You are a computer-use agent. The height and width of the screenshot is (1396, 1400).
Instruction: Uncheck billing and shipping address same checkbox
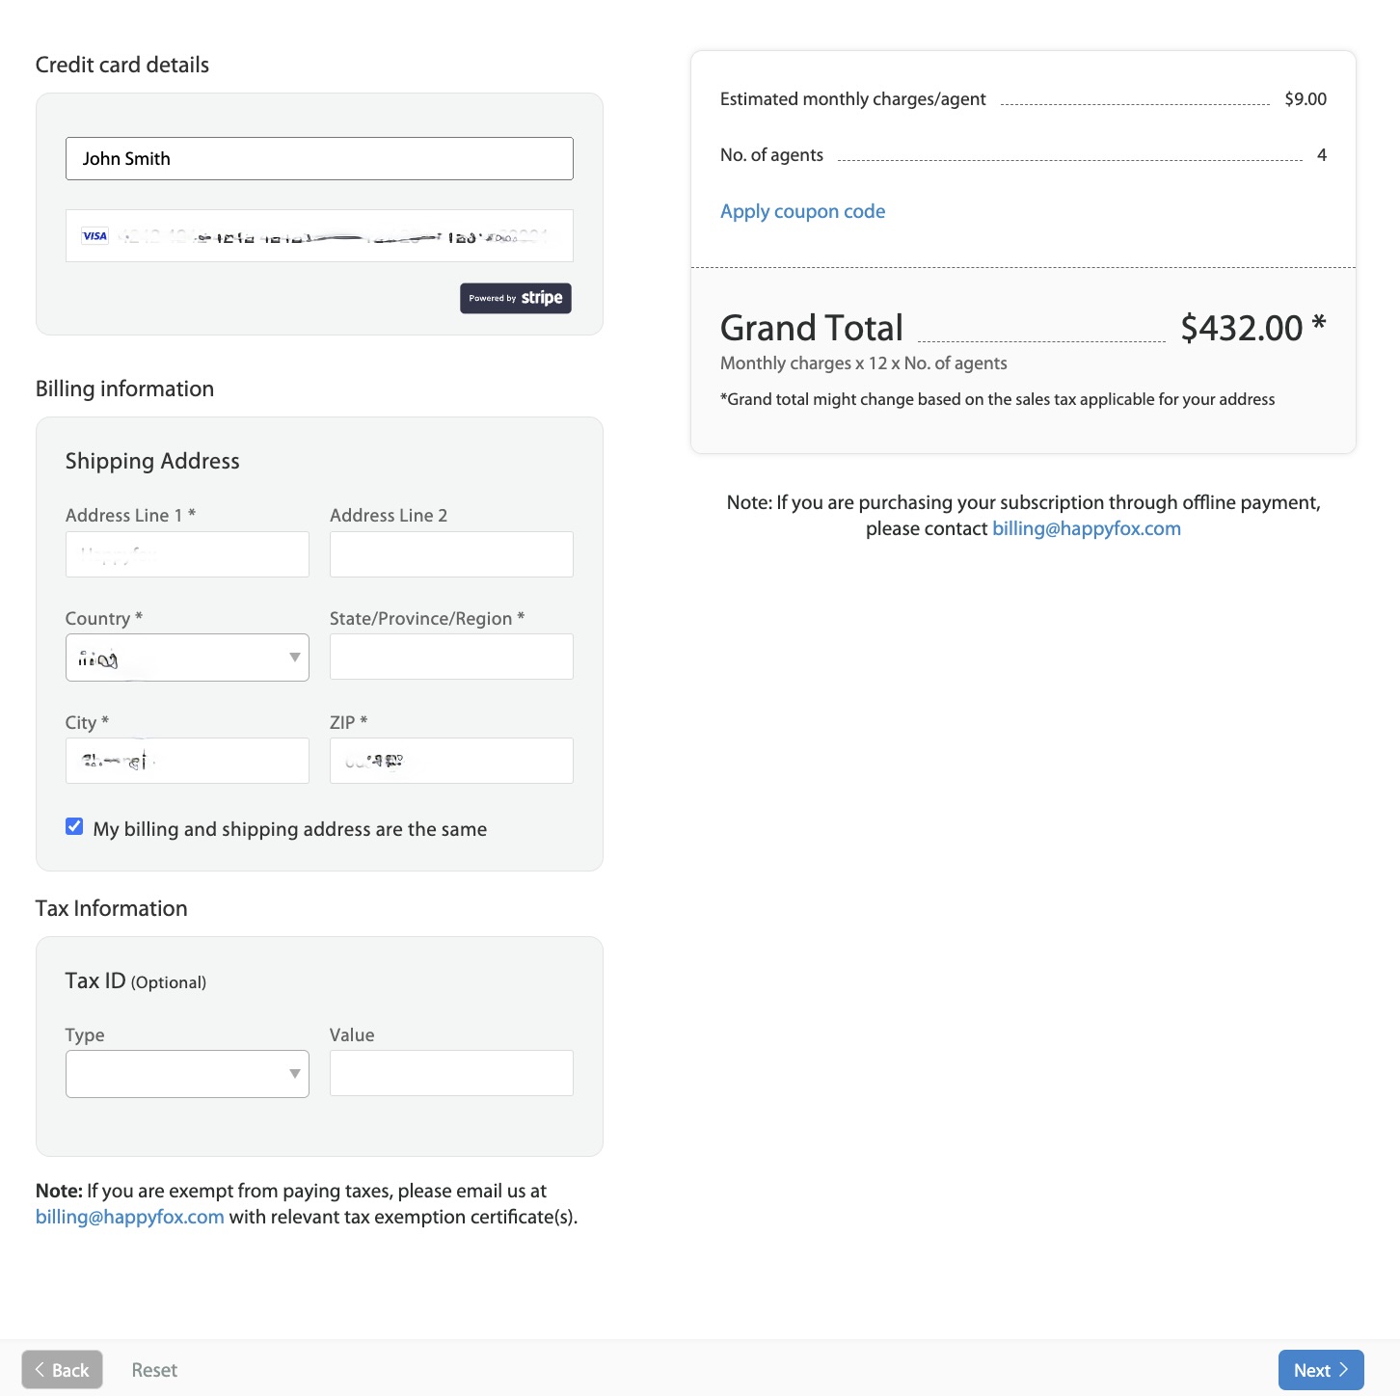pos(74,826)
